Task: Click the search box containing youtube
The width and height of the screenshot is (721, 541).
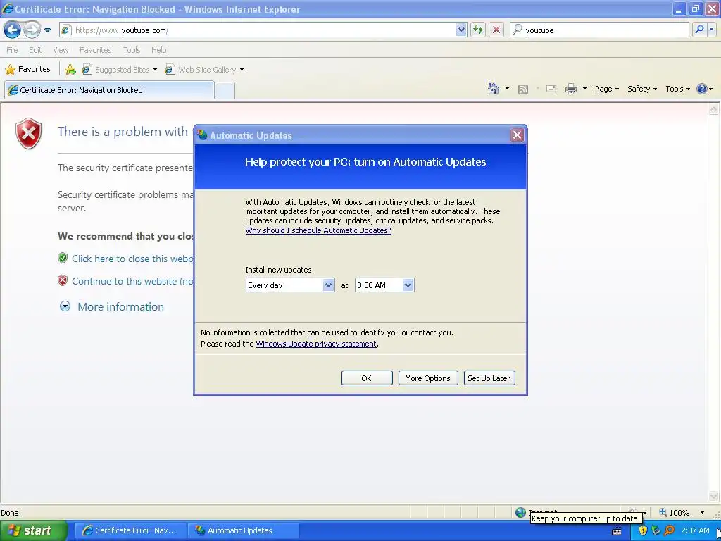Action: point(599,30)
